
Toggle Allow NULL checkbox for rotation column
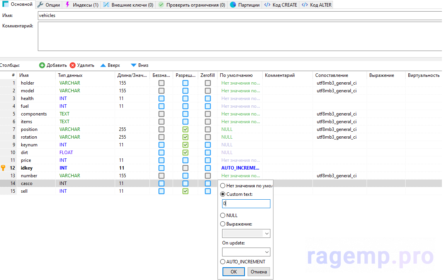[x=185, y=137]
